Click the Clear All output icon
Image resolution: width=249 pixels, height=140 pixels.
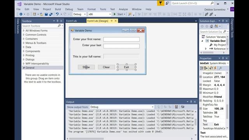(x=176, y=107)
